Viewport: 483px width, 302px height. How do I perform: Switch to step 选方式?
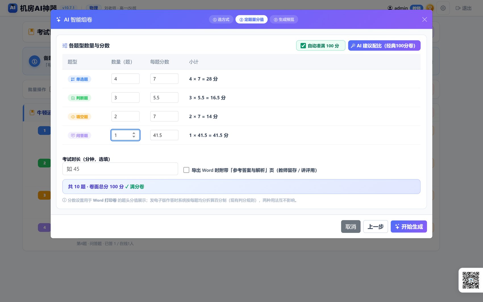coord(221,20)
